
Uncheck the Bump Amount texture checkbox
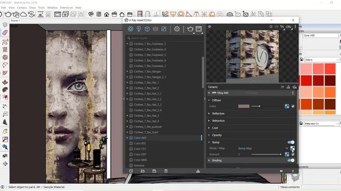293,154
